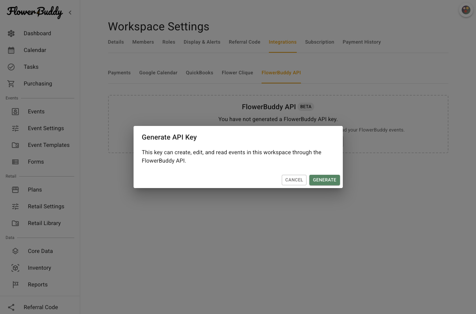476x314 pixels.
Task: Click the FlowerBuddy logo
Action: [x=35, y=12]
